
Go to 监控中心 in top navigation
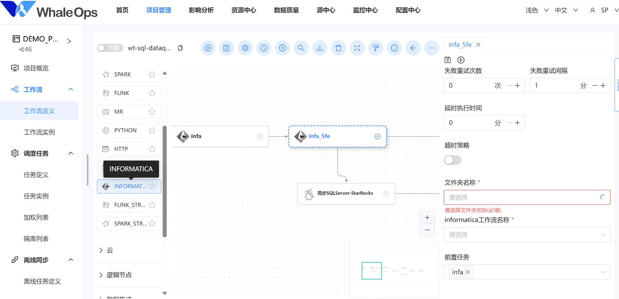point(365,11)
